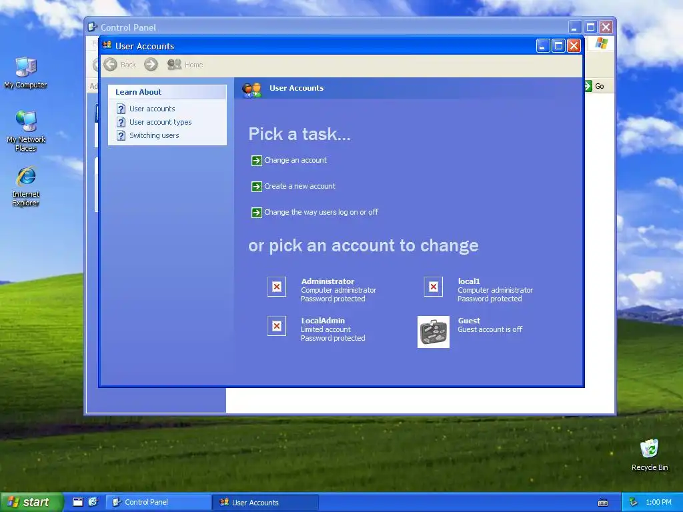Click the local1 account picture
This screenshot has height=512, width=683.
434,287
